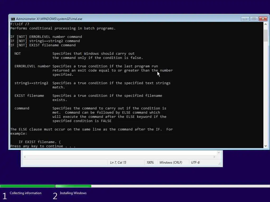Click 'IF [NOT] string1==string2 command' line
270x202 pixels.
(x=45, y=41)
